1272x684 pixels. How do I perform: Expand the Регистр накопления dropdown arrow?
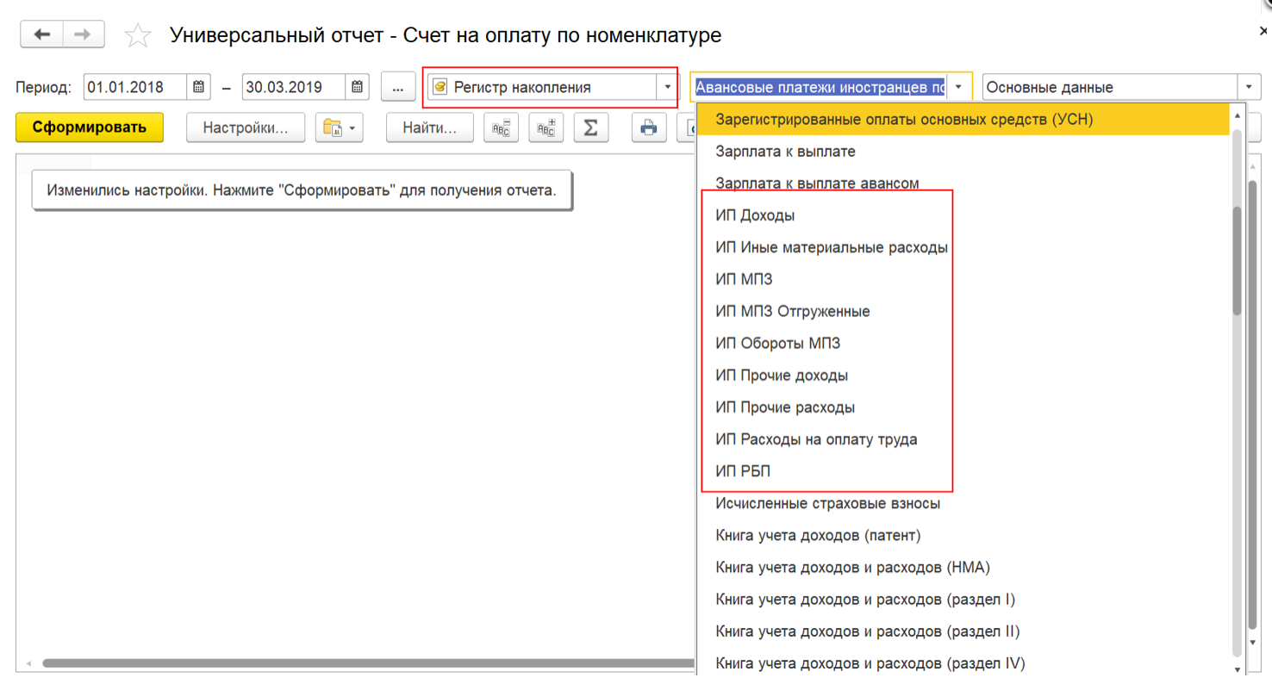pos(667,87)
